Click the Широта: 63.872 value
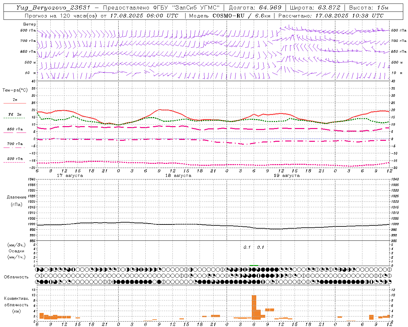 pos(315,8)
